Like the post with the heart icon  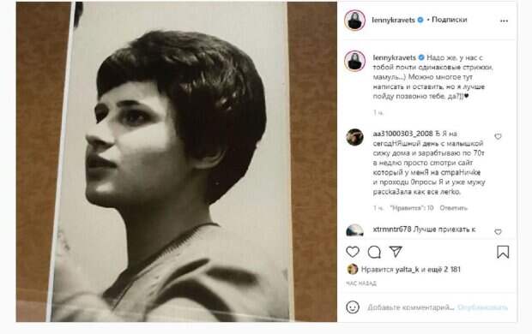coord(353,252)
